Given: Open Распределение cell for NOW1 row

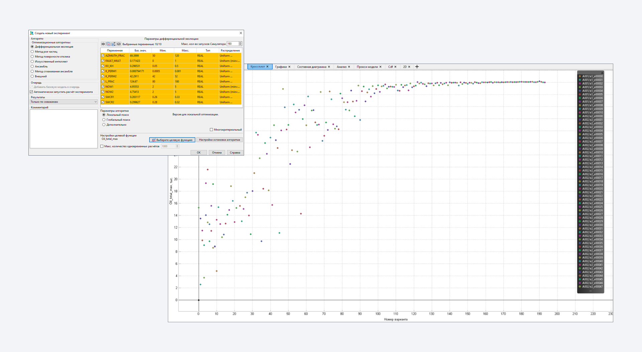Looking at the screenshot, I should coord(230,87).
